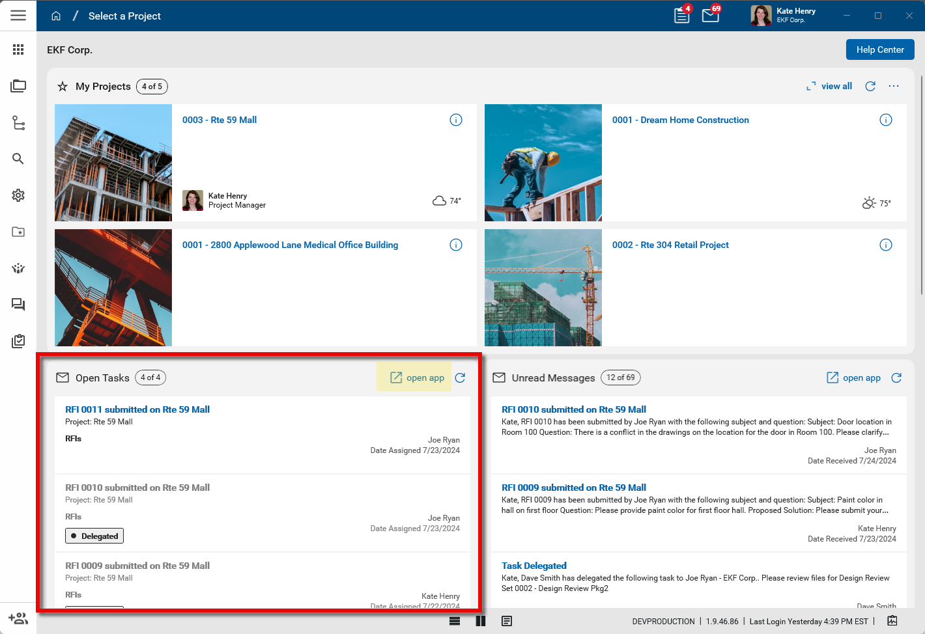The width and height of the screenshot is (925, 634).
Task: Click the Help Center button
Action: click(880, 49)
